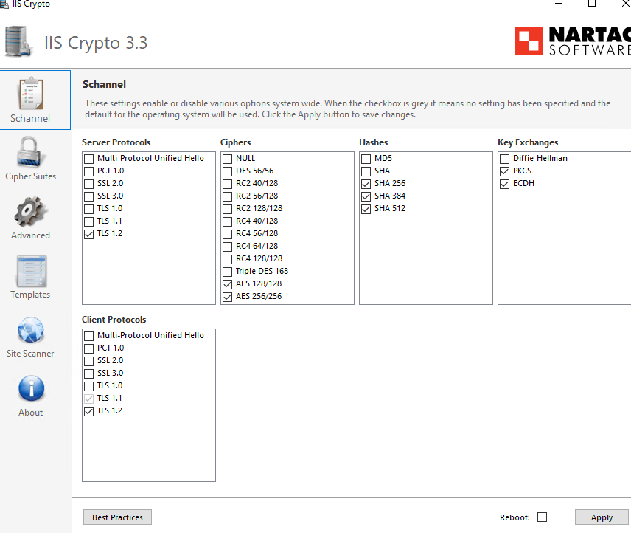Viewport: 631px width, 533px height.
Task: Uncheck the ECDH key exchange
Action: 504,184
